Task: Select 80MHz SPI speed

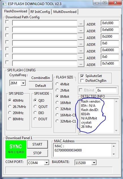Action: point(16,119)
